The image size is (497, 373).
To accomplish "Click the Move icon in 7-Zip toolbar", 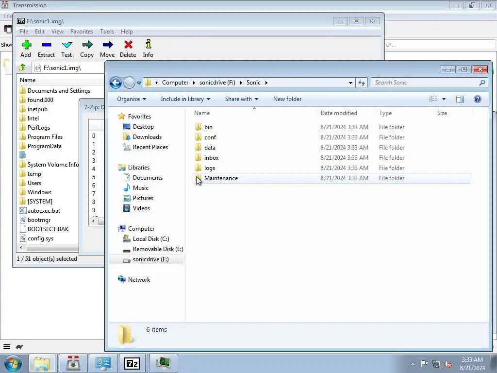I will pos(107,45).
